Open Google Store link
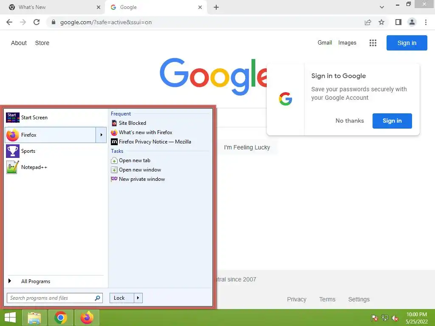 point(42,43)
